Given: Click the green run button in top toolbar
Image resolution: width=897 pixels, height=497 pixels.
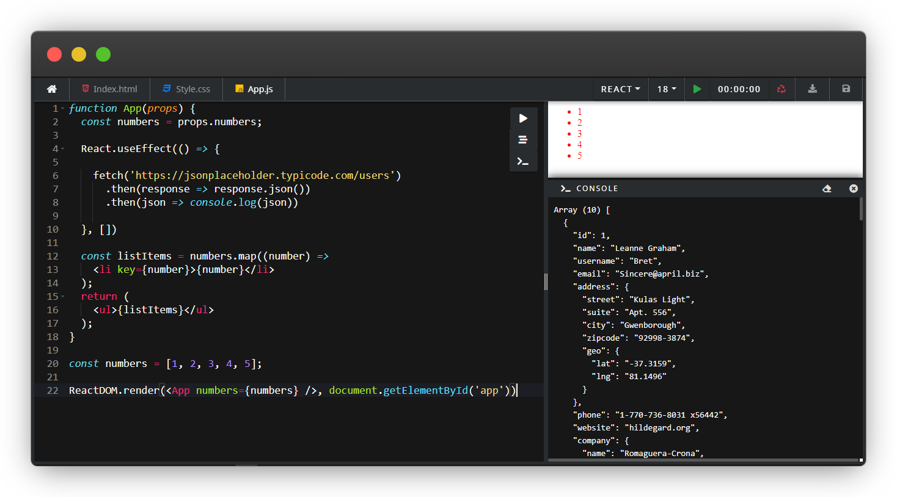Looking at the screenshot, I should pyautogui.click(x=697, y=89).
